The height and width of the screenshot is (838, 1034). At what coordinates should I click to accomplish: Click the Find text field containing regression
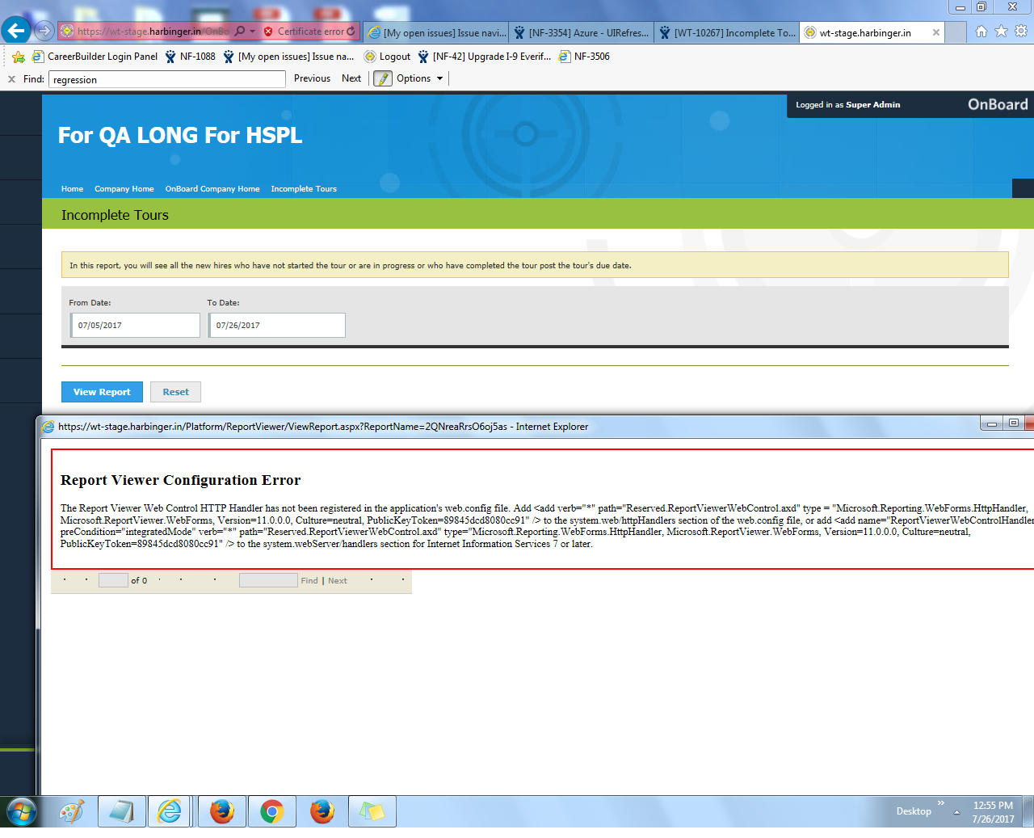pyautogui.click(x=167, y=79)
